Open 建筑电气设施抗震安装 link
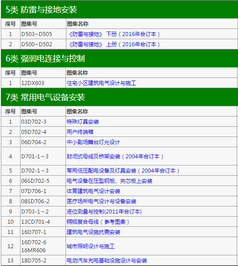Screen dimensions: 238x266 (93, 232)
